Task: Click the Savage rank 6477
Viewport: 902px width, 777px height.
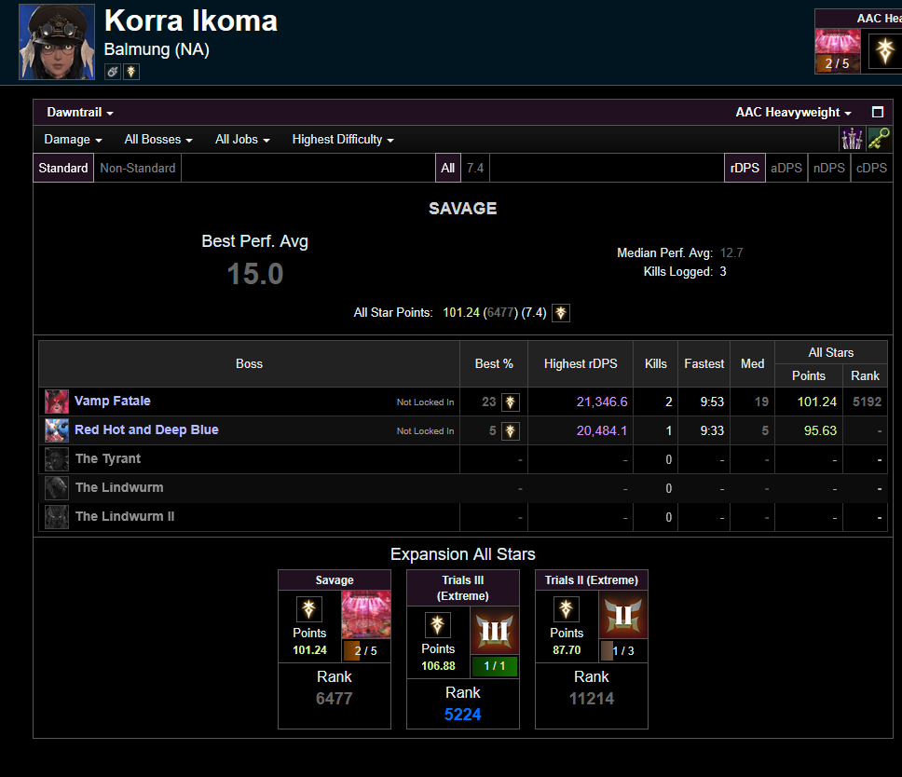Action: click(x=335, y=698)
